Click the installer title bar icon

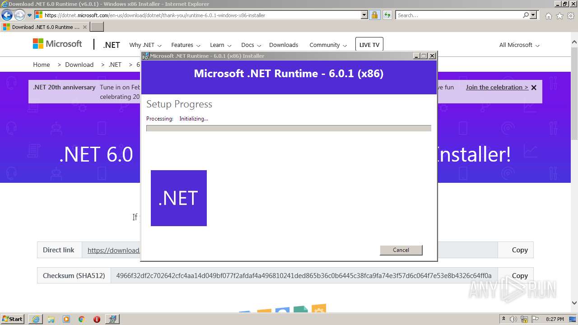click(145, 56)
